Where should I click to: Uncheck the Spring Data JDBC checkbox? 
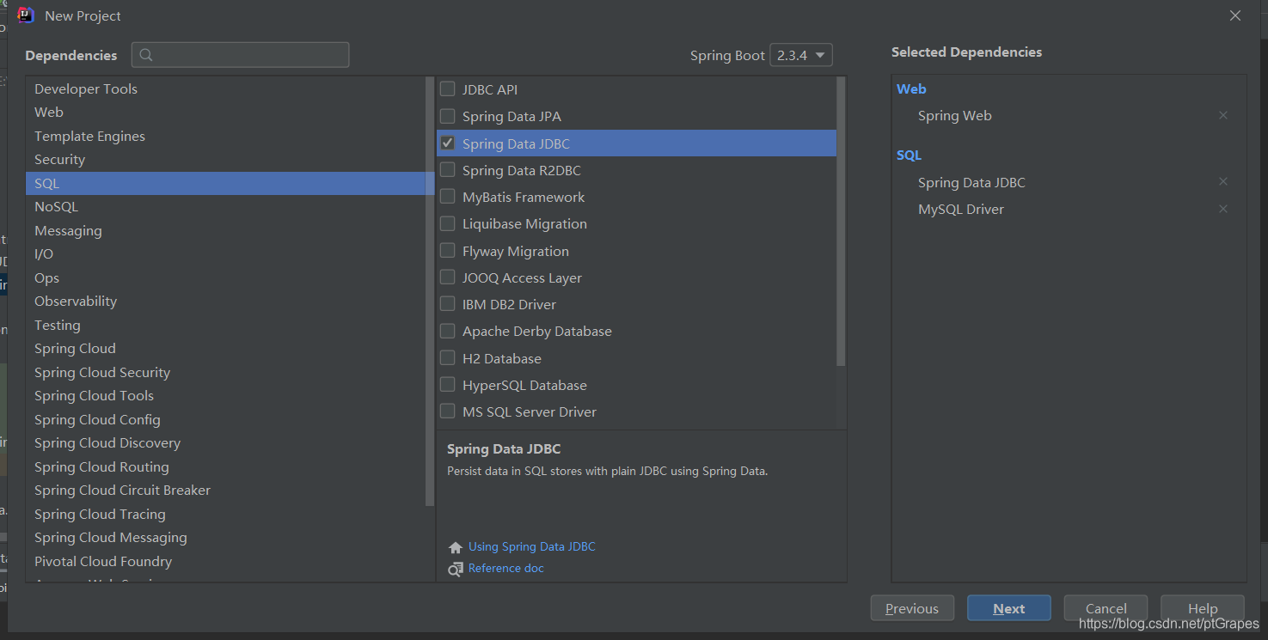click(447, 143)
